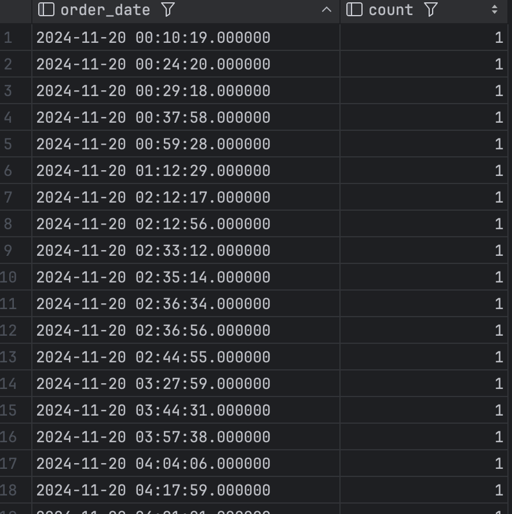Image resolution: width=512 pixels, height=514 pixels.
Task: Select row number 13 in gutter
Action: click(8, 357)
